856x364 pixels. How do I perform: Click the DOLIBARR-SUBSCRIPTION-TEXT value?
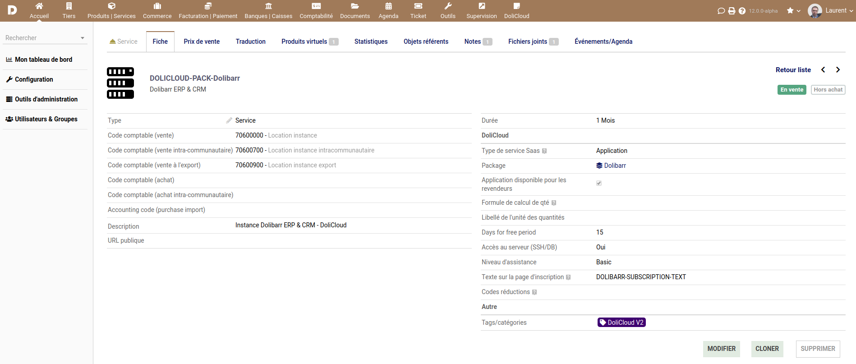(641, 277)
